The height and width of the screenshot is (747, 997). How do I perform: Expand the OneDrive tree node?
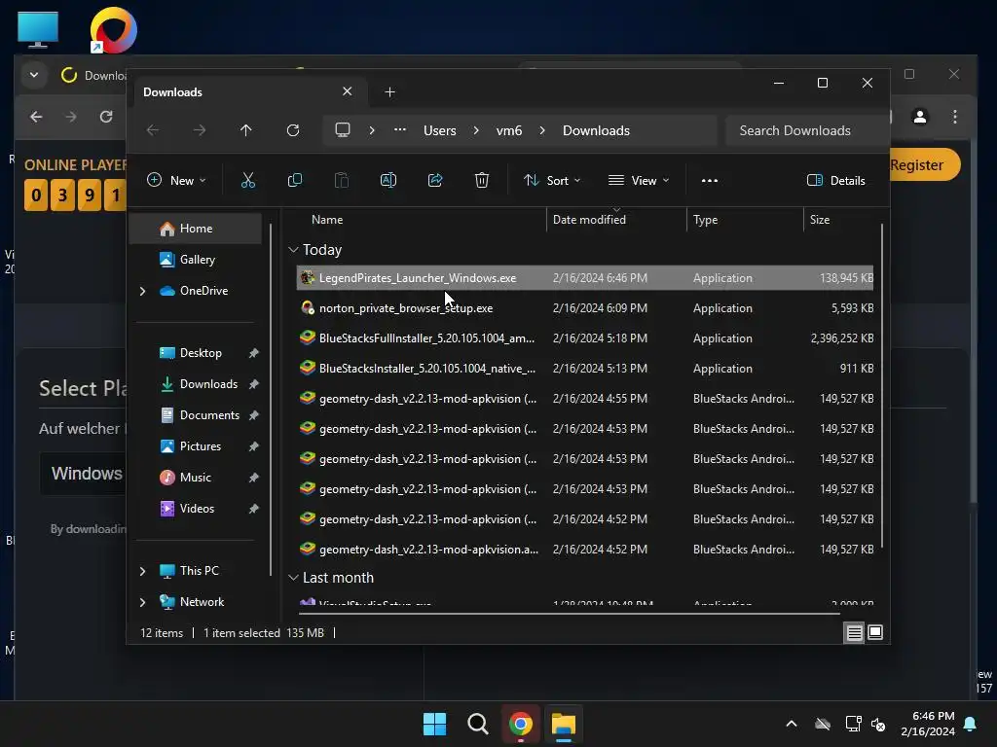pyautogui.click(x=142, y=291)
